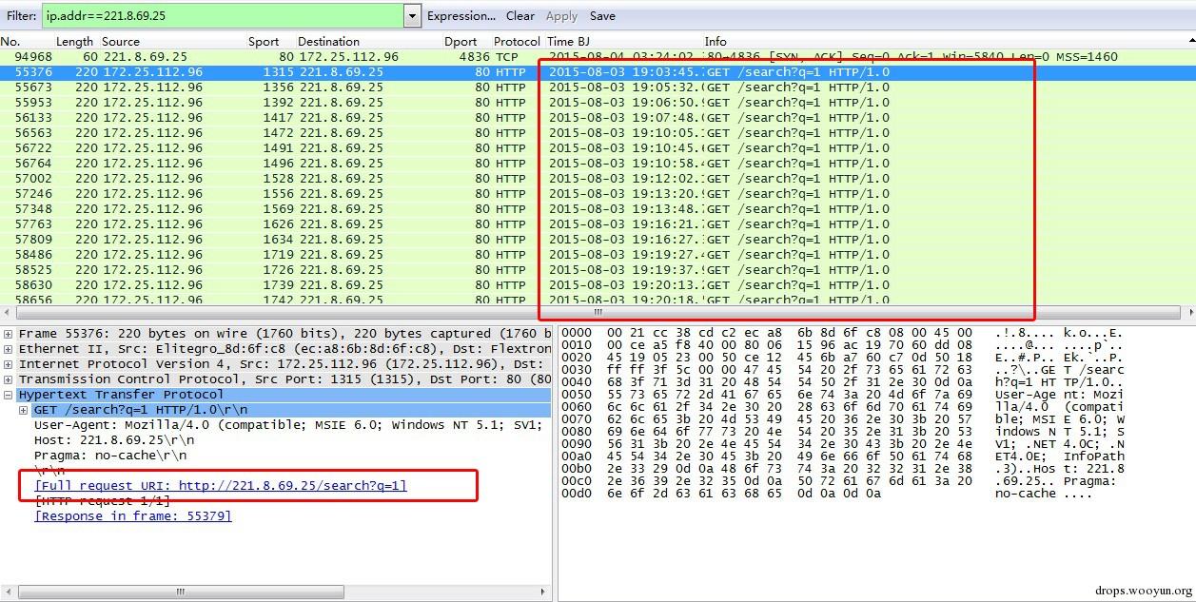Save the current filter
This screenshot has height=602, width=1196.
[x=602, y=16]
